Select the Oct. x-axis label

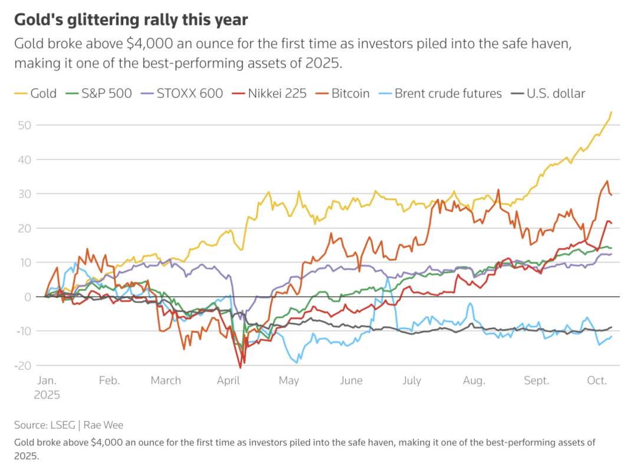pos(597,380)
